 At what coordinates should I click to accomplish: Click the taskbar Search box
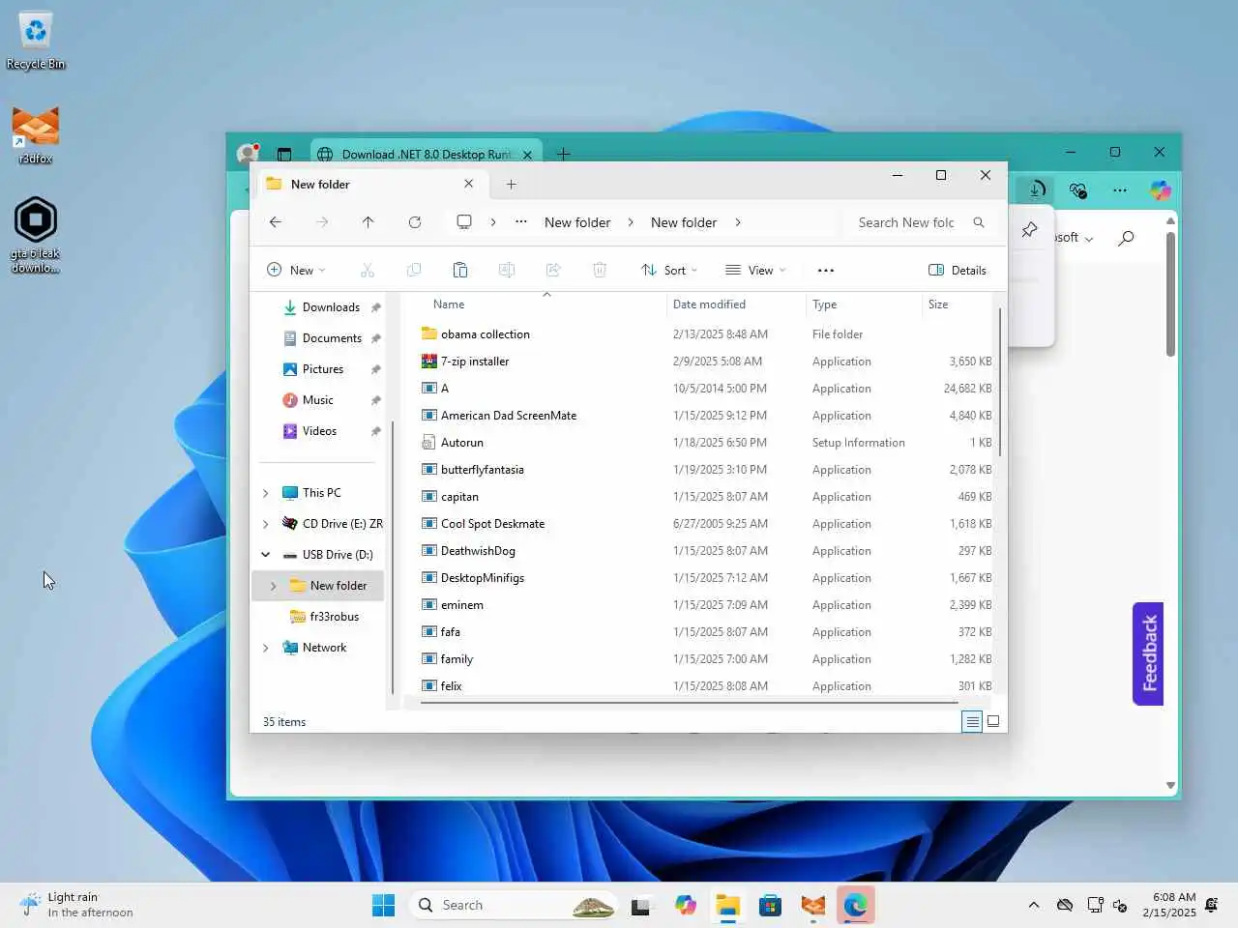[513, 905]
